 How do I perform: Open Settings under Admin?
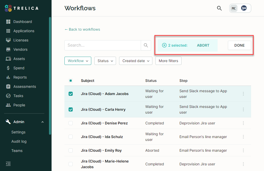(x=18, y=132)
